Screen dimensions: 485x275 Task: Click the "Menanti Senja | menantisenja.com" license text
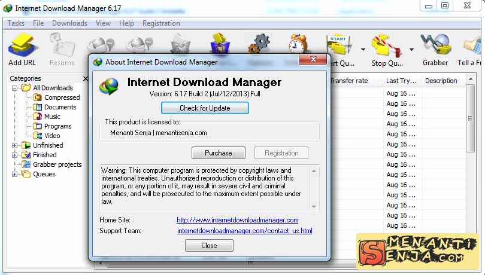pos(158,133)
